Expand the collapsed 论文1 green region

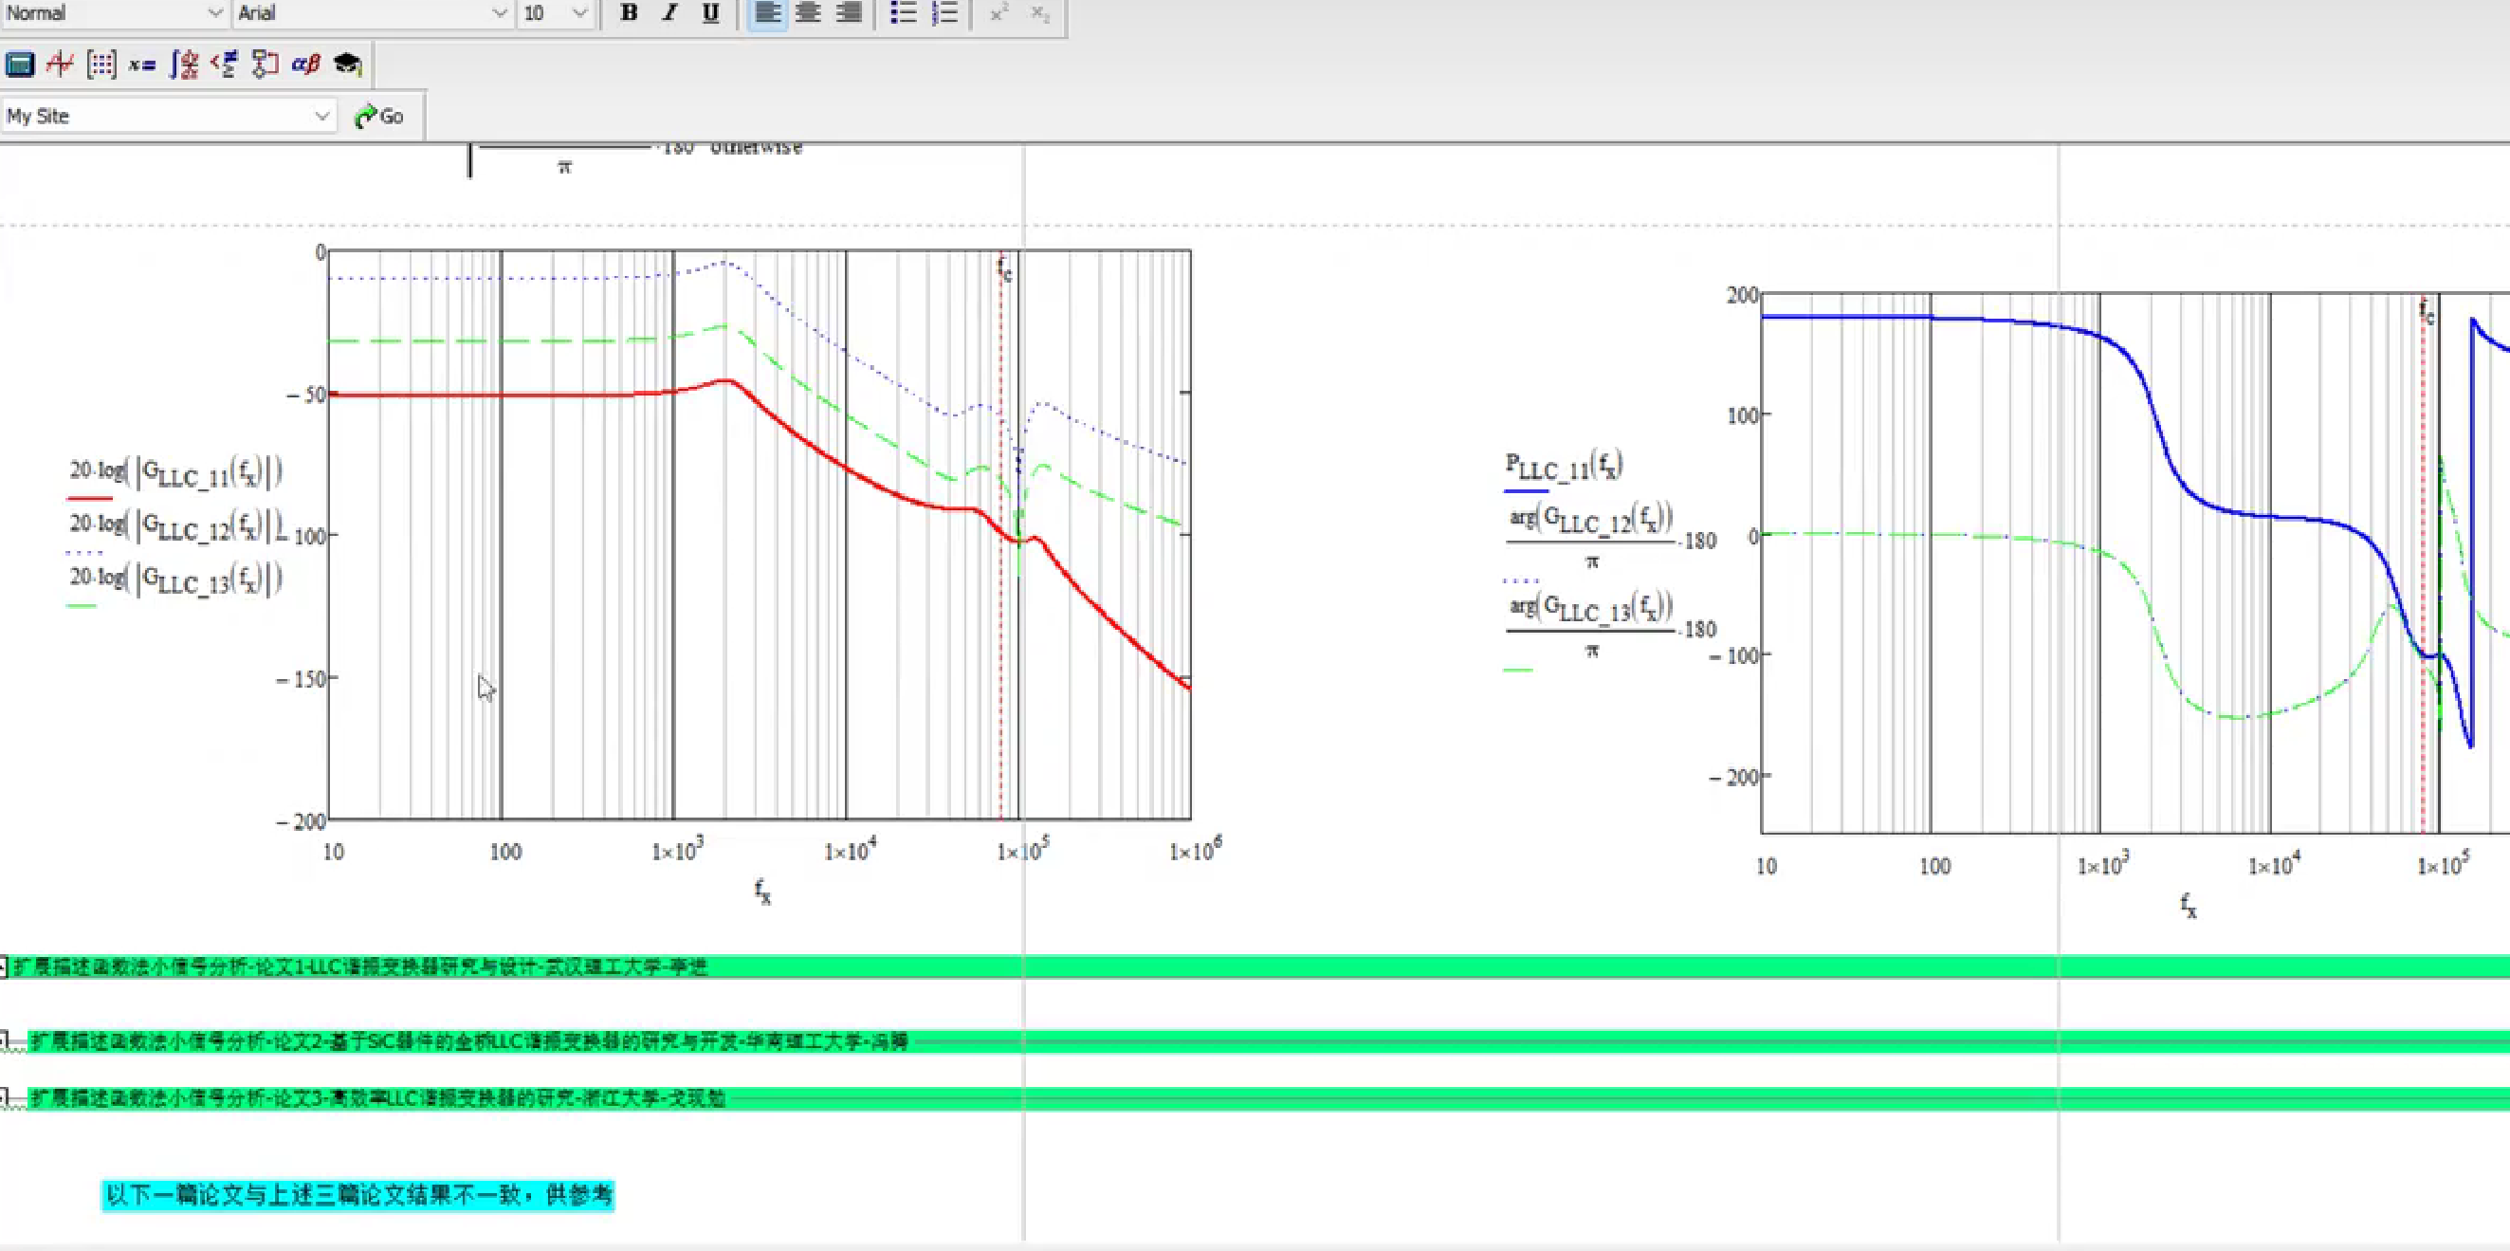[x=4, y=966]
